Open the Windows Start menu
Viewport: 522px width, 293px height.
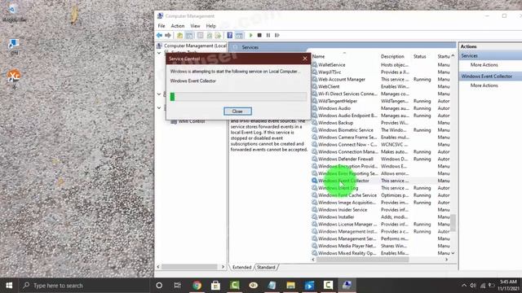(x=9, y=286)
